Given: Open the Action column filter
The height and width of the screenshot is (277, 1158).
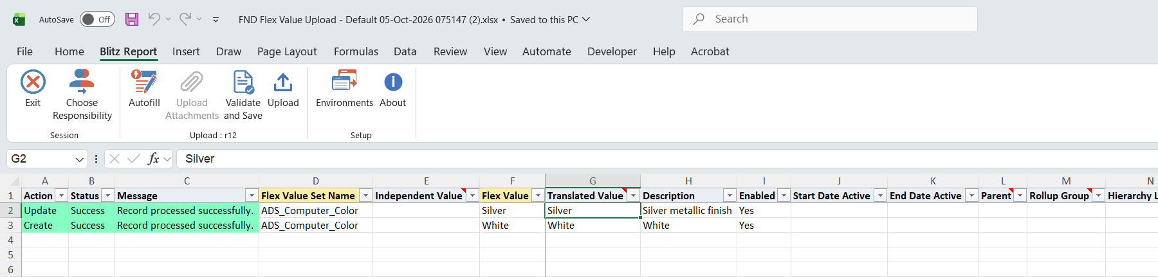Looking at the screenshot, I should pyautogui.click(x=62, y=195).
